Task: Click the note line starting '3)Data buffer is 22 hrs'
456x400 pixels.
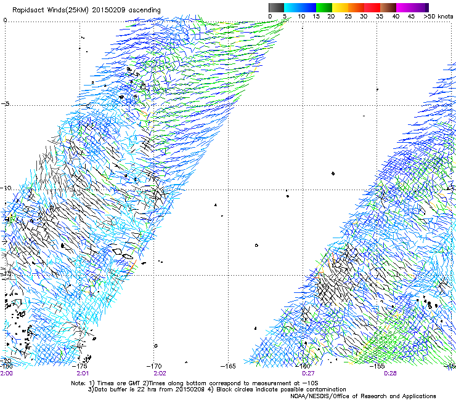Action: (217, 390)
